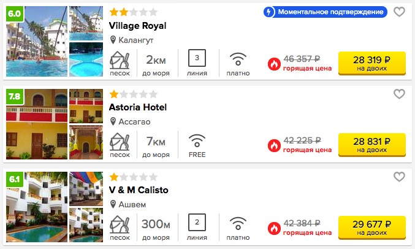Toggle favorite heart for Astoria Hotel
The image size is (415, 249).
tap(399, 94)
